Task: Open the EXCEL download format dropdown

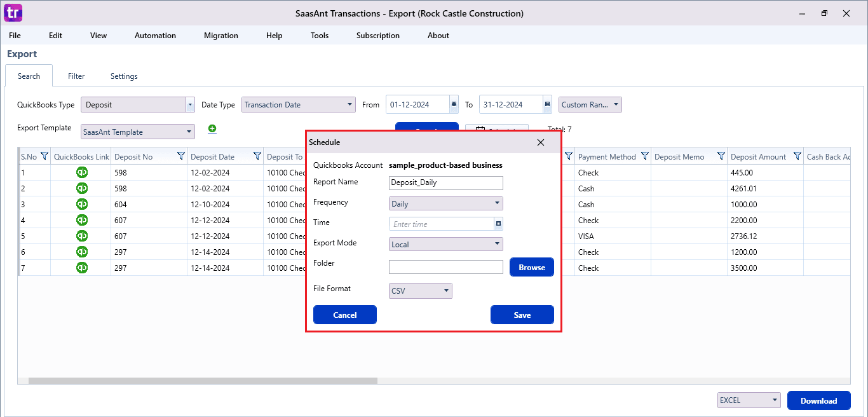Action: [x=749, y=400]
